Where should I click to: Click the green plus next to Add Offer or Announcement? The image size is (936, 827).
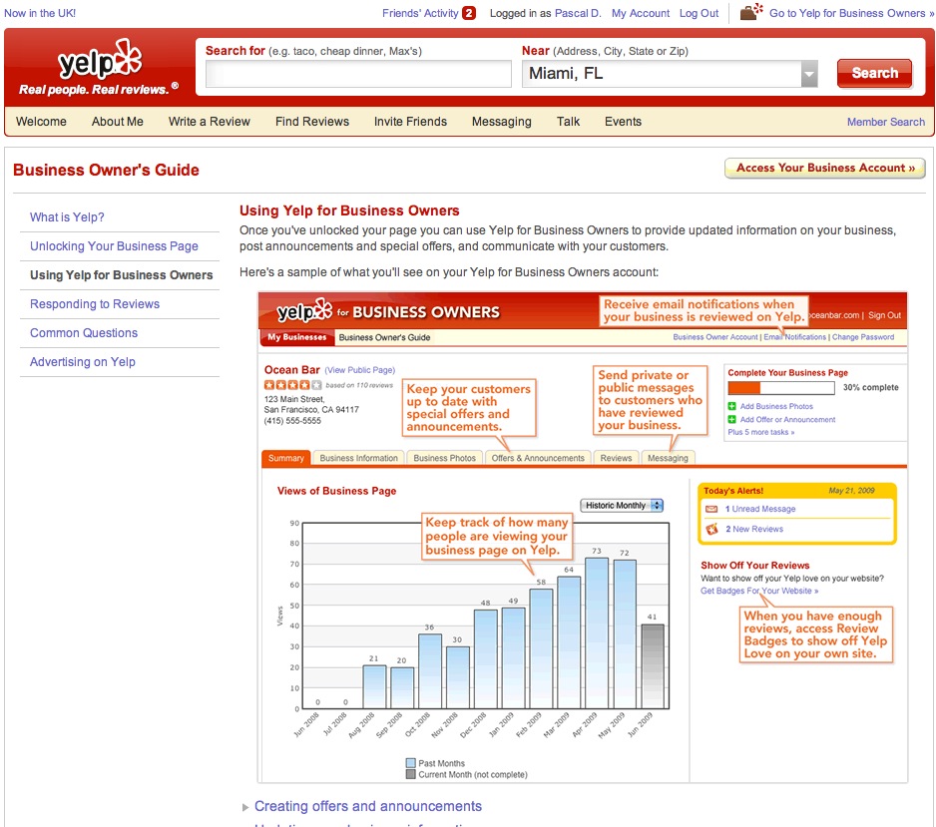pos(732,420)
